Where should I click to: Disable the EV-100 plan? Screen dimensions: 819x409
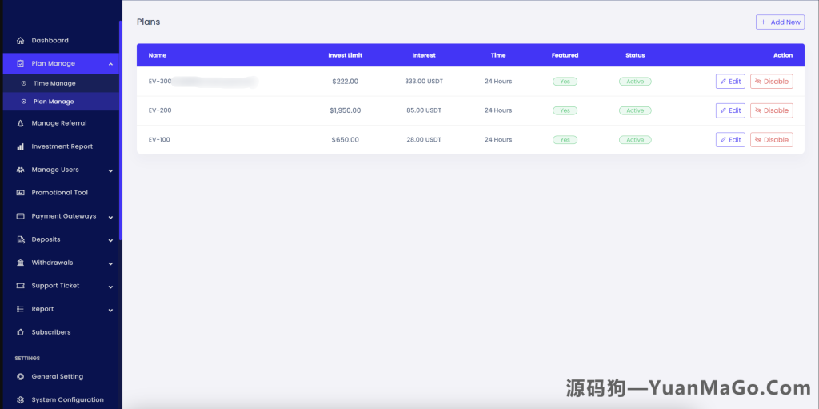772,139
